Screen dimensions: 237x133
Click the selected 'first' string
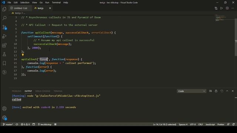click(x=44, y=59)
